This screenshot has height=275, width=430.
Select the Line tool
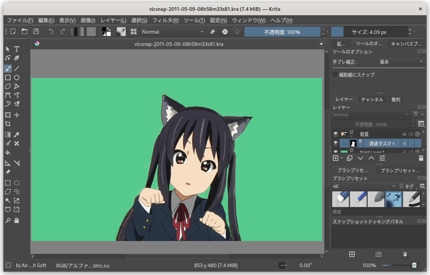tap(17, 68)
